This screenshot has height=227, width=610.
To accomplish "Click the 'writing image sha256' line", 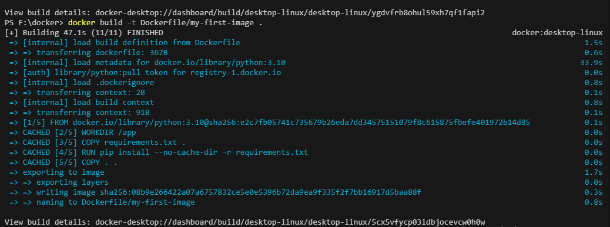I will click(x=216, y=192).
